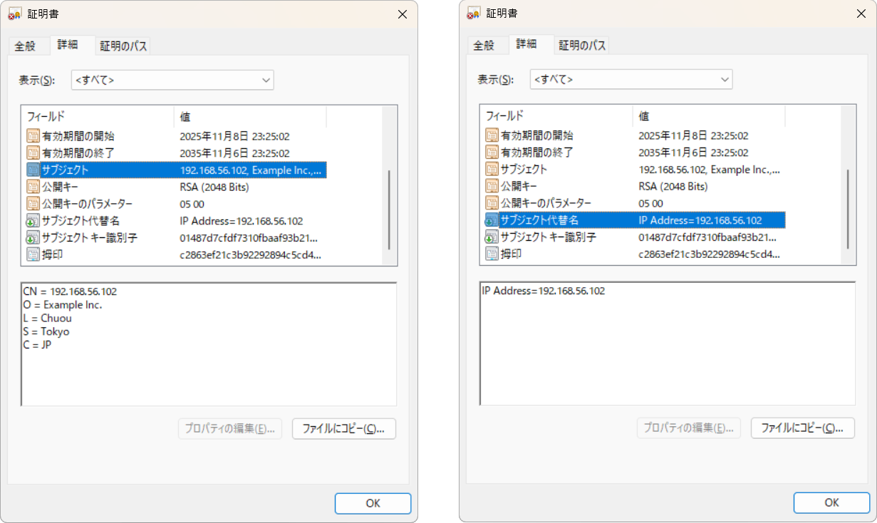877x523 pixels.
Task: Click the certificate title bar icon of left window
Action: click(14, 14)
